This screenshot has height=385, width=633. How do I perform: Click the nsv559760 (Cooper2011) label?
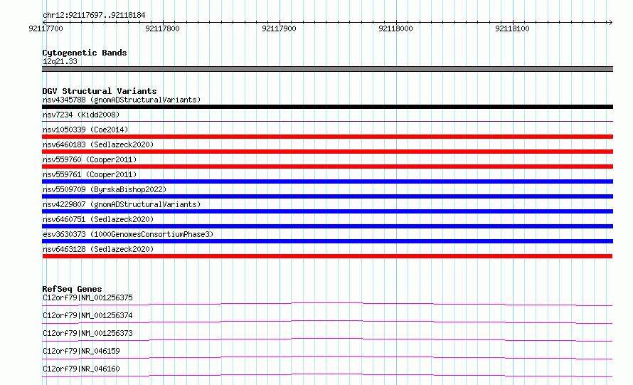(x=90, y=159)
